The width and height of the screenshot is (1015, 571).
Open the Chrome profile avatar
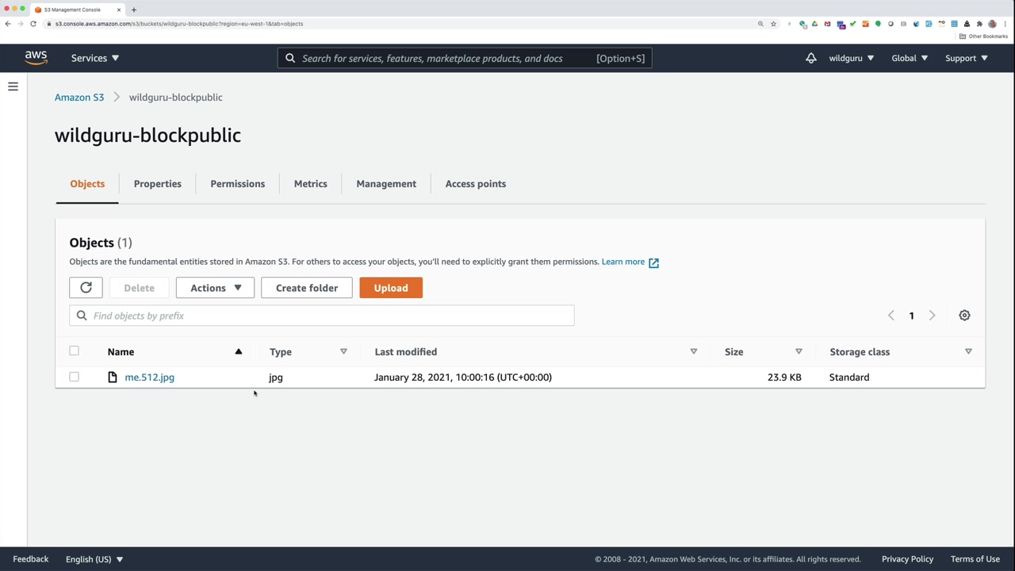pos(992,24)
